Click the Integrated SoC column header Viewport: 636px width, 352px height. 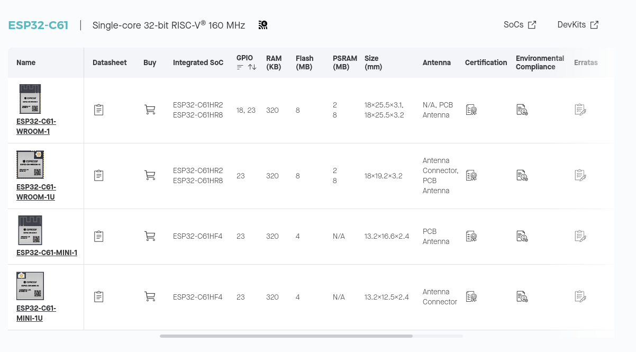click(198, 62)
